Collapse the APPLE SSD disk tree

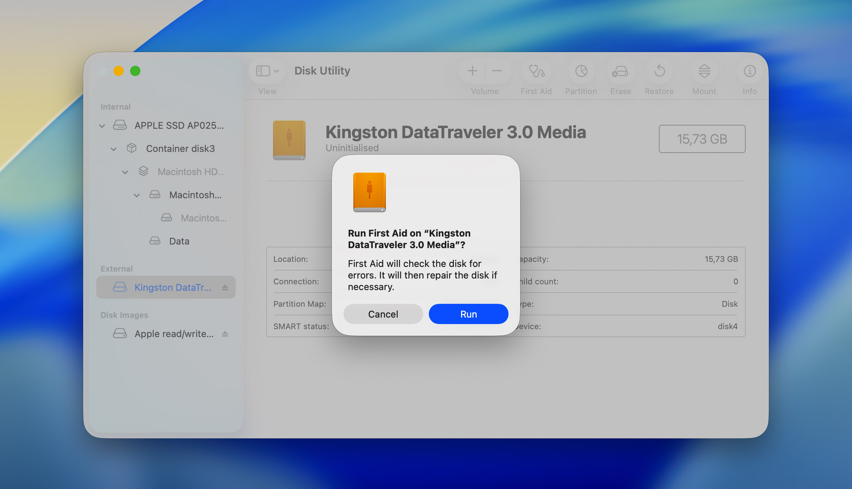(102, 126)
